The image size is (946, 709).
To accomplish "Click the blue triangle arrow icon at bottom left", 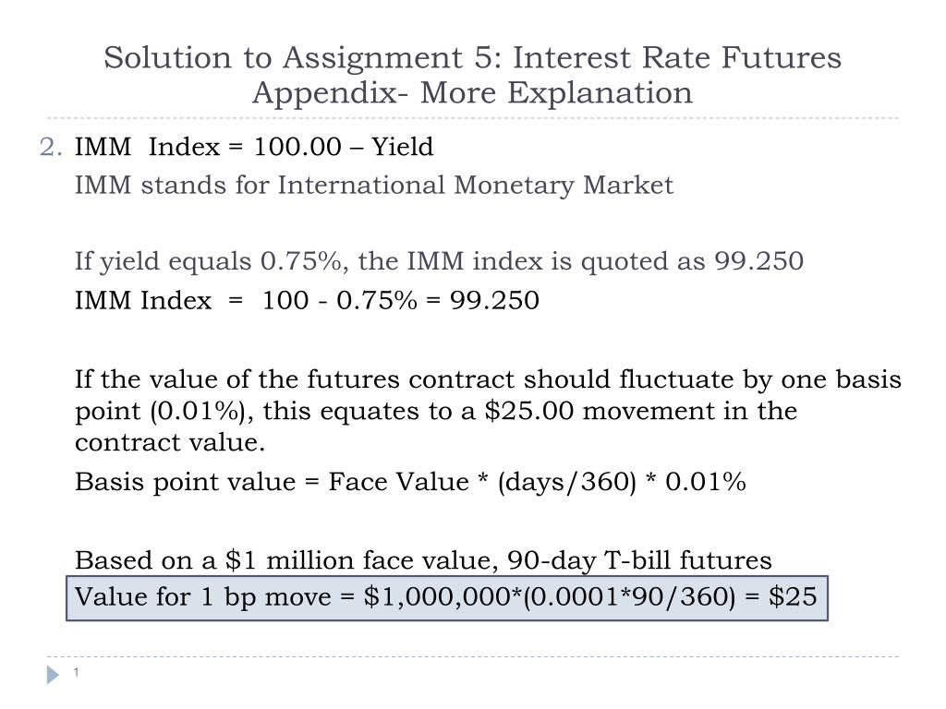I will [x=53, y=674].
